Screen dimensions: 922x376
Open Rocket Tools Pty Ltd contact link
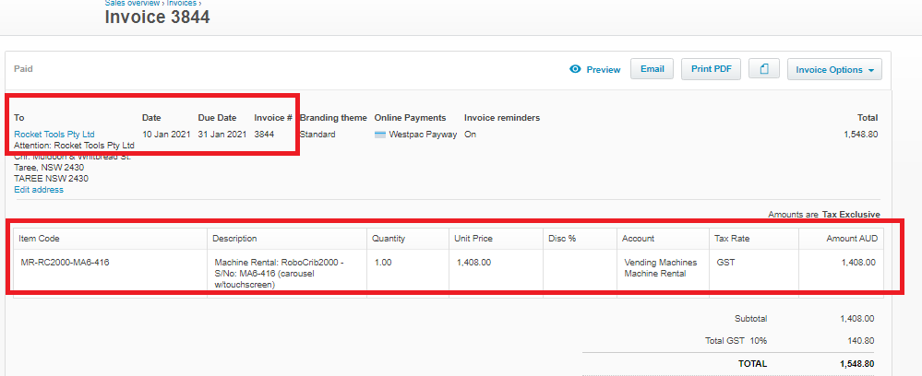pos(54,134)
